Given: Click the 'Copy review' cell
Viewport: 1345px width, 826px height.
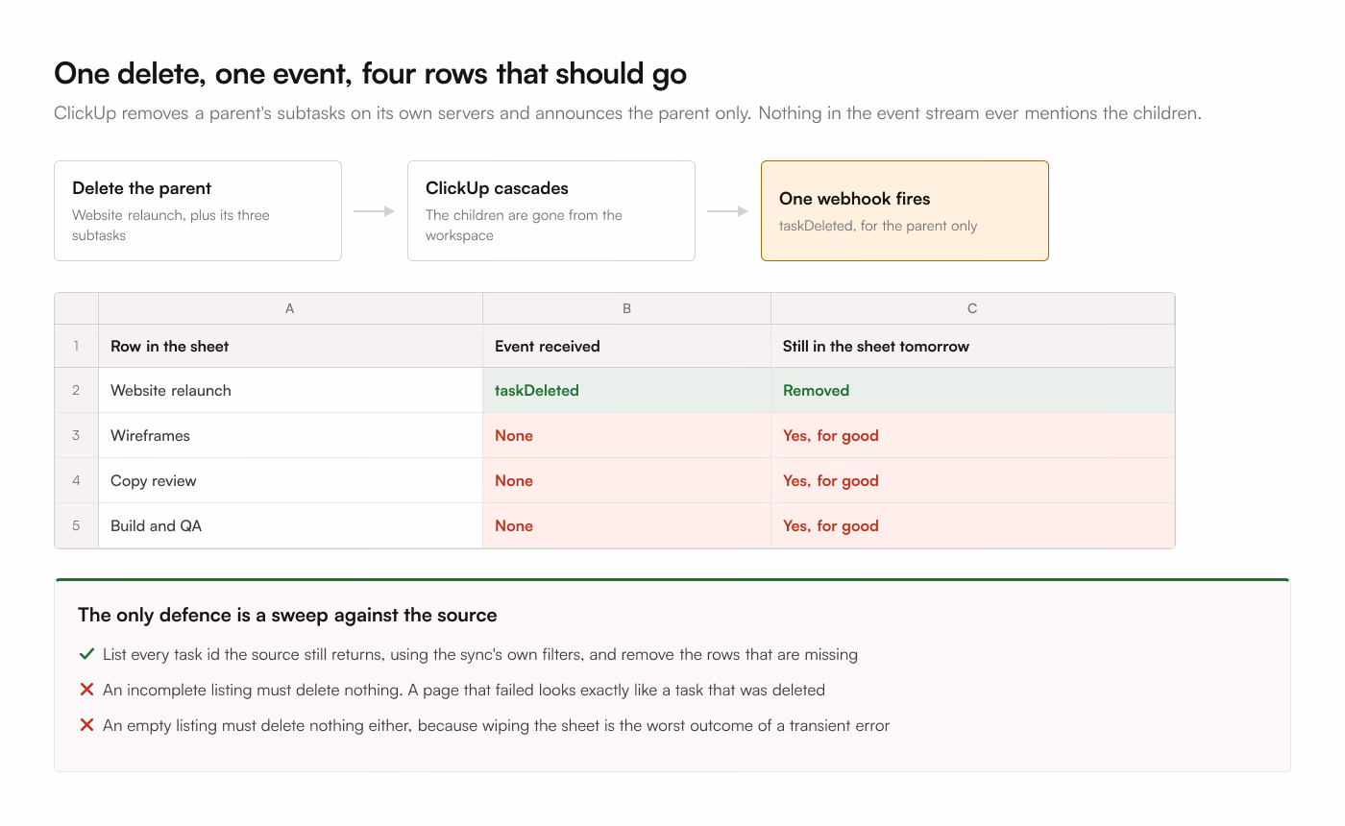Looking at the screenshot, I should point(290,480).
